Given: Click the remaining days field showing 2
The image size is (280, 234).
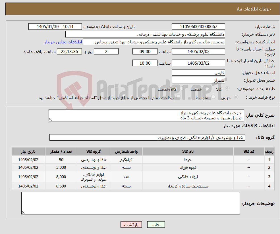Looking at the screenshot, I should click(x=106, y=52).
